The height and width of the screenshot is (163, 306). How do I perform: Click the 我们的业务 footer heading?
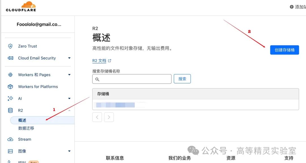(x=180, y=158)
